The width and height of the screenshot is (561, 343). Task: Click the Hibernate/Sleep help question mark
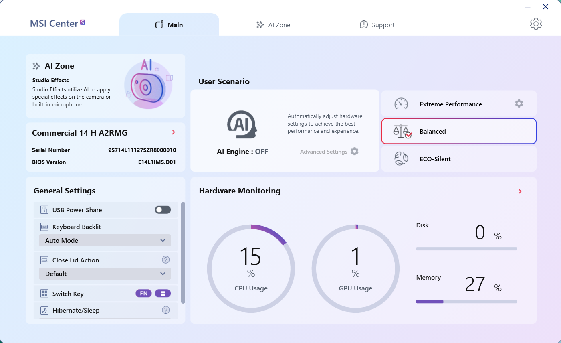coord(166,310)
